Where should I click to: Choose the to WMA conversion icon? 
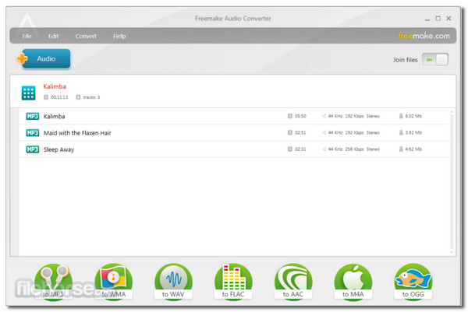pyautogui.click(x=114, y=282)
